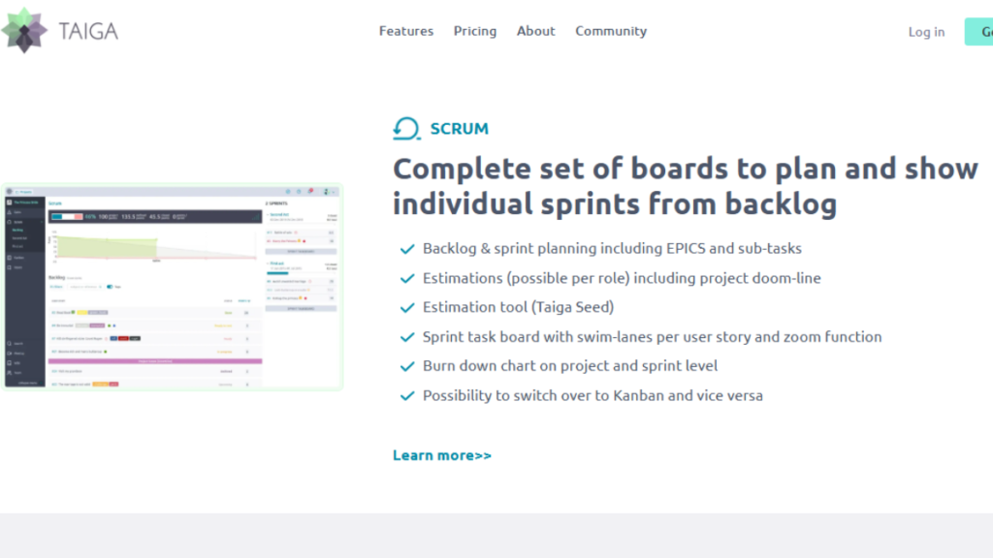This screenshot has width=993, height=558.
Task: Click the Learn more link
Action: [x=442, y=454]
